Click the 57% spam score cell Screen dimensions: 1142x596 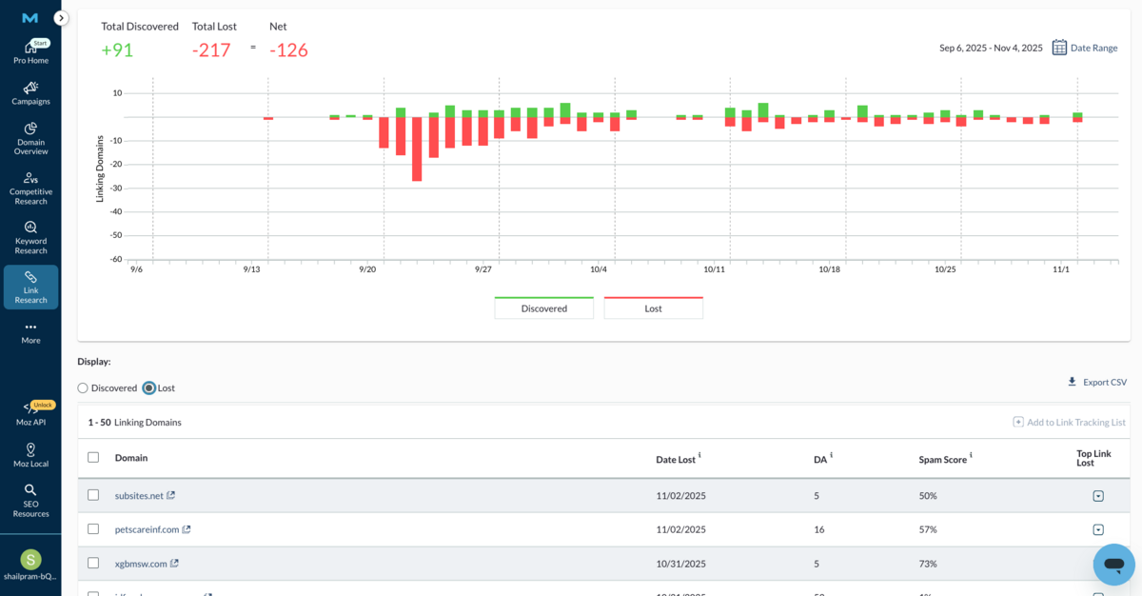coord(928,529)
